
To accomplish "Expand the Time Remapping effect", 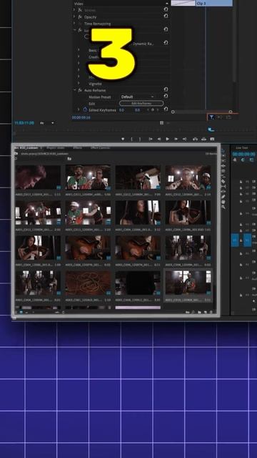I will [x=74, y=24].
